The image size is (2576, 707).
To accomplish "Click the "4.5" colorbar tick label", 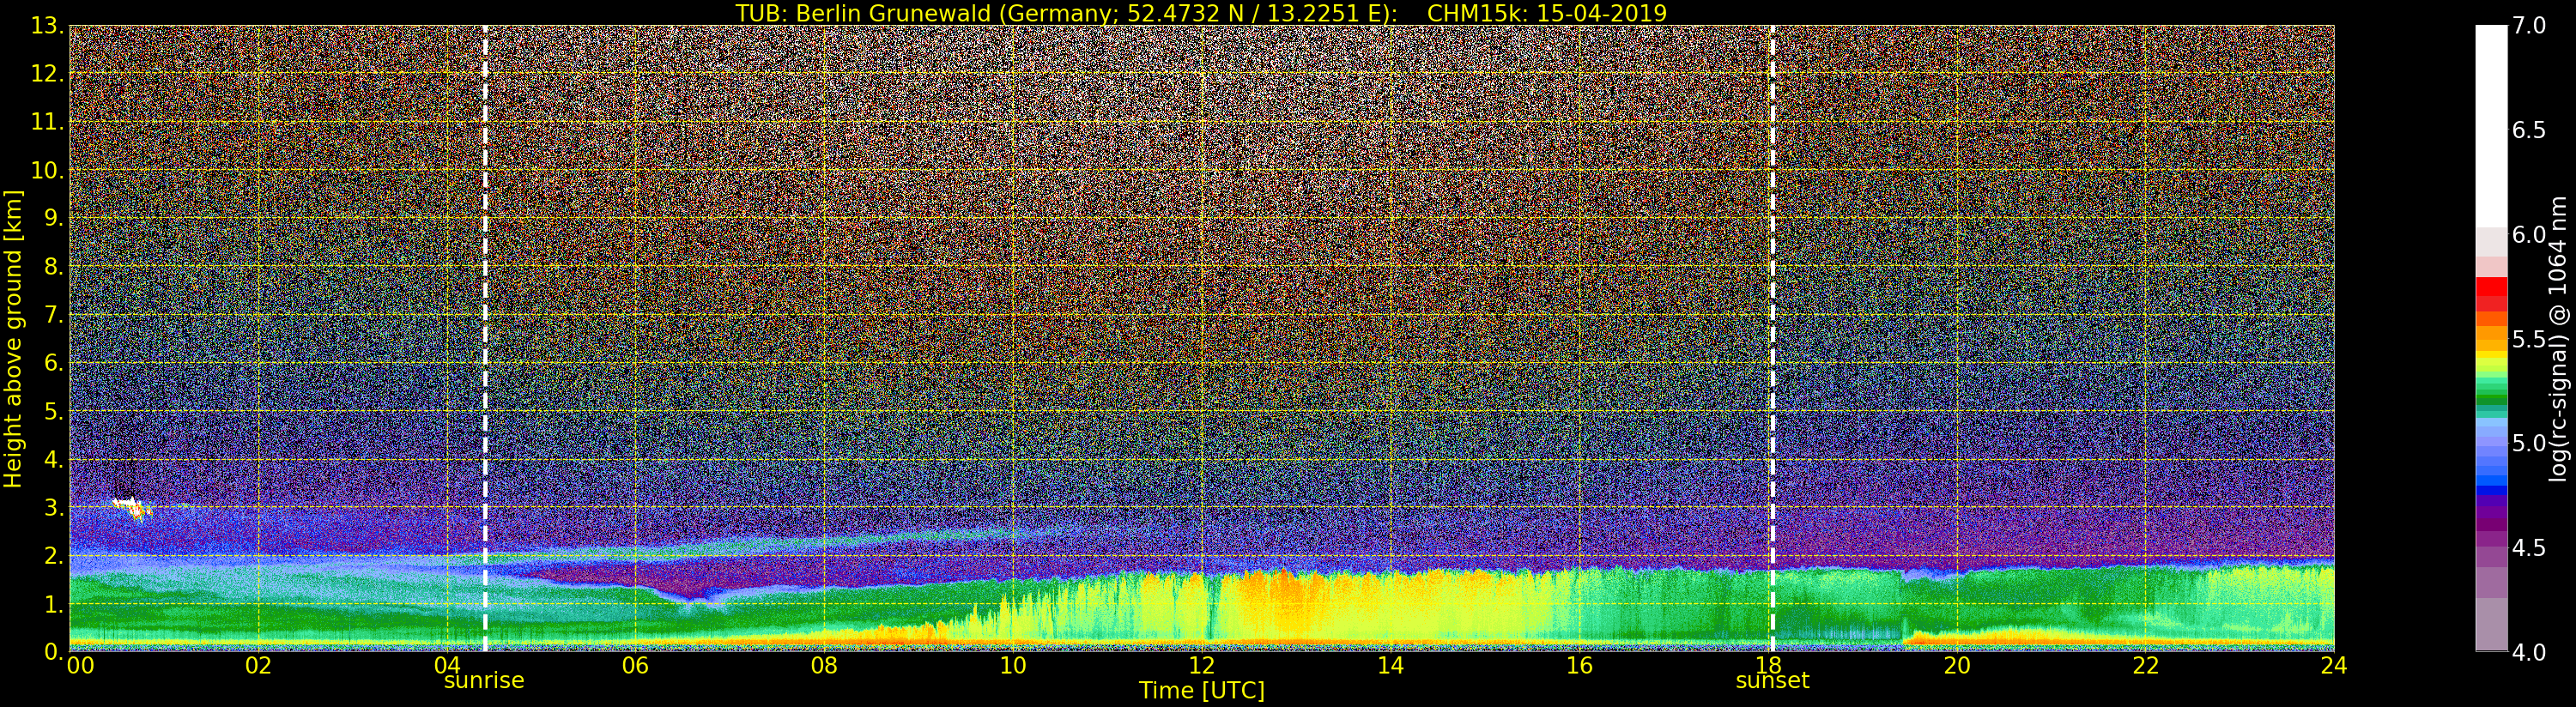I will tap(2529, 547).
